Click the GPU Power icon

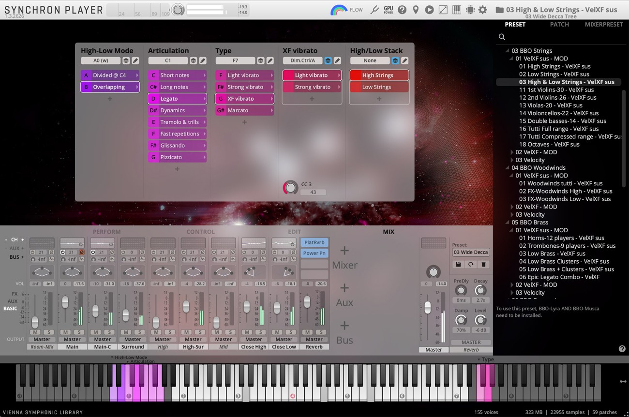pyautogui.click(x=388, y=9)
